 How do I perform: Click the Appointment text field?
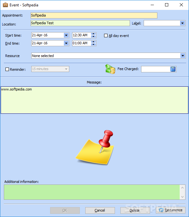point(94,15)
